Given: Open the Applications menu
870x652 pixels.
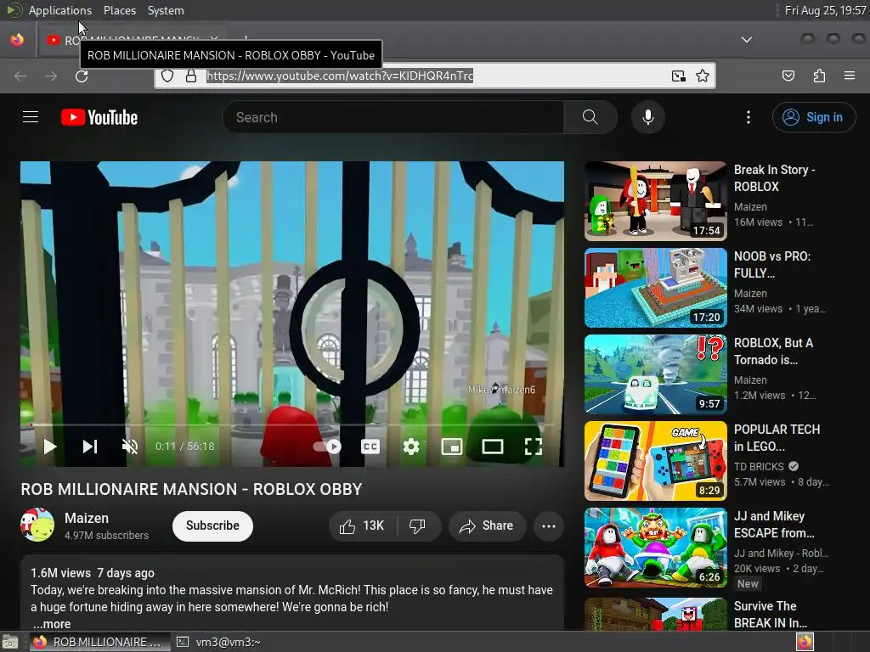Looking at the screenshot, I should pyautogui.click(x=60, y=10).
